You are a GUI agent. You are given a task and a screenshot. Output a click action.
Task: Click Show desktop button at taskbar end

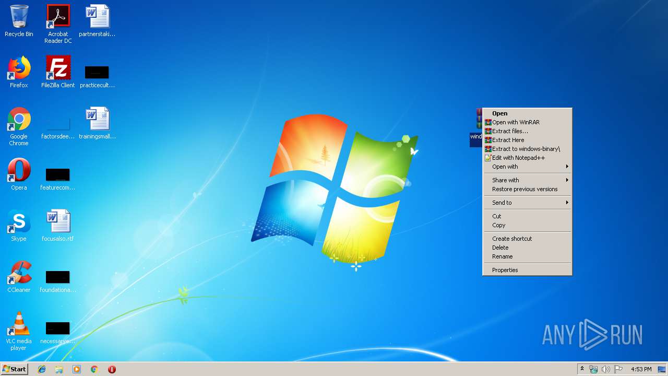pyautogui.click(x=662, y=369)
